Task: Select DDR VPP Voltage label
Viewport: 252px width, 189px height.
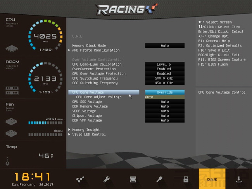Action: pyautogui.click(x=87, y=120)
